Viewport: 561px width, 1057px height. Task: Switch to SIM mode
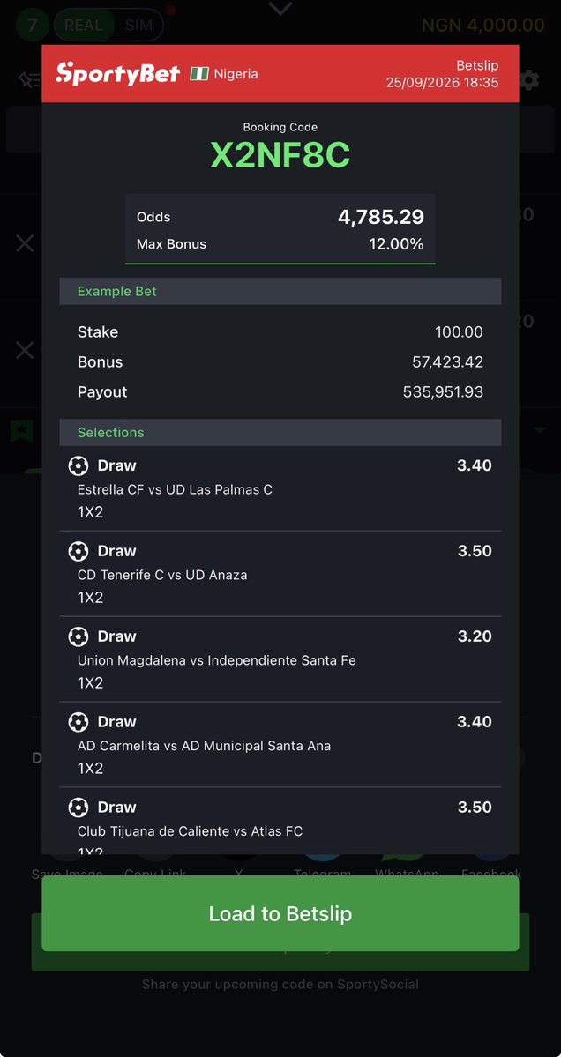click(x=138, y=26)
